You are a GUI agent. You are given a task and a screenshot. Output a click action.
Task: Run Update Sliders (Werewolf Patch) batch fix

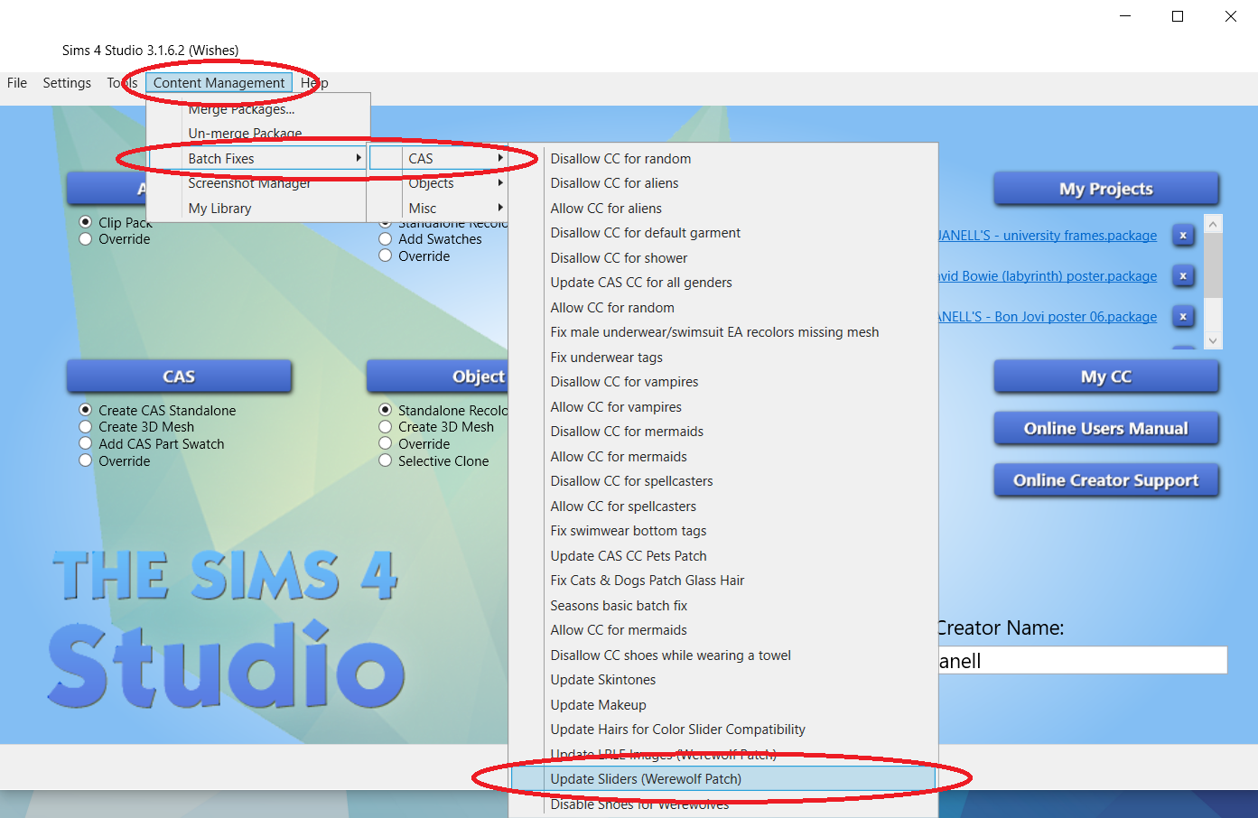coord(723,779)
